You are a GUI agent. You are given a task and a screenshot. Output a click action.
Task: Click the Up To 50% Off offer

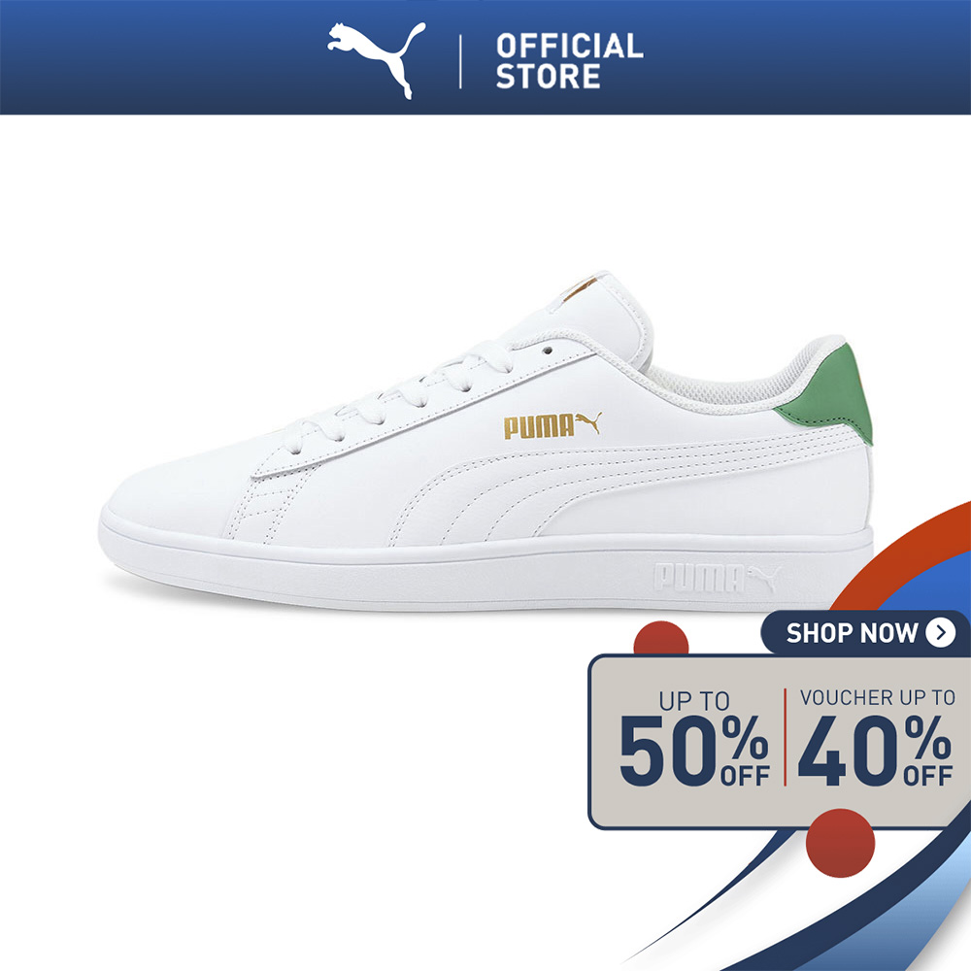coord(694,739)
